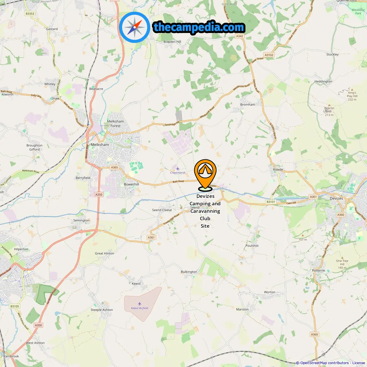Click the A365 road shield near Melksham
Screen dimensions: 367x367
pos(114,167)
